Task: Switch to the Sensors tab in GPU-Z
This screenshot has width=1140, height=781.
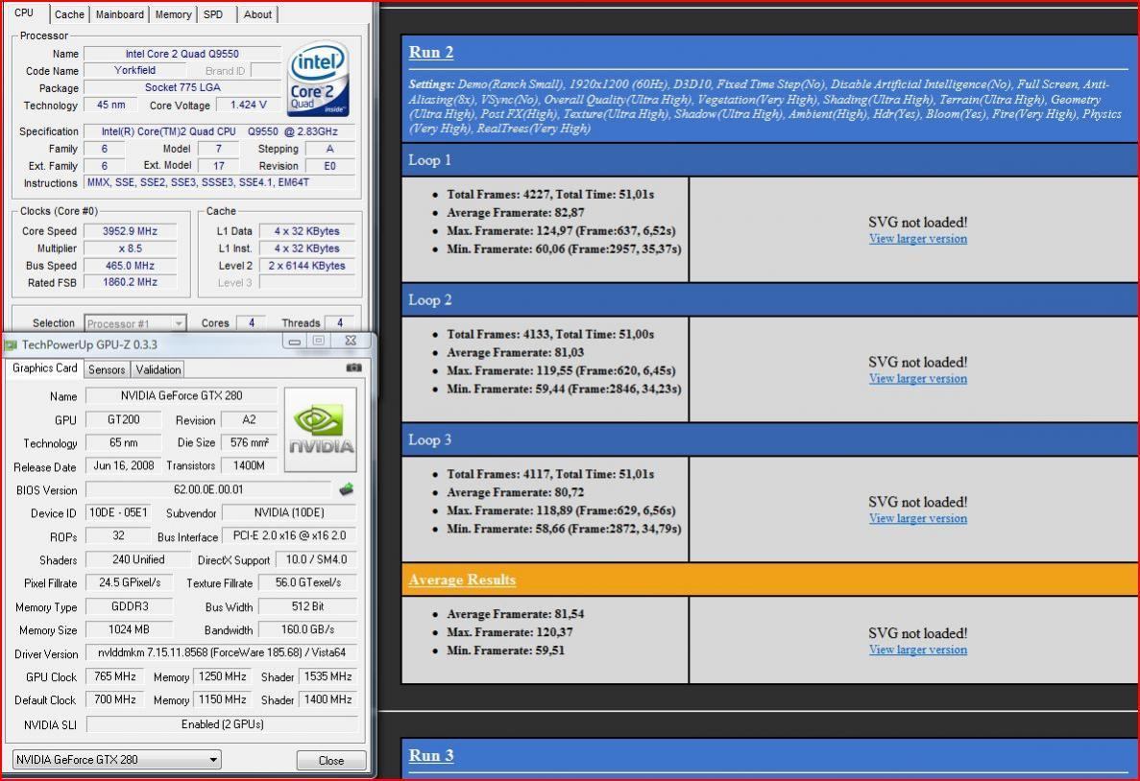Action: [107, 369]
